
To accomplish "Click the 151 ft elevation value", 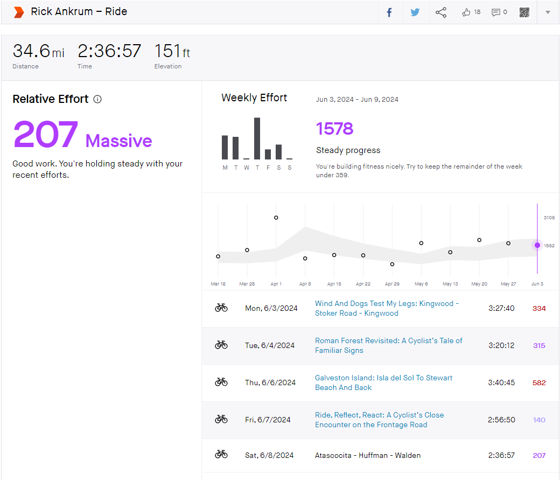I will click(172, 51).
